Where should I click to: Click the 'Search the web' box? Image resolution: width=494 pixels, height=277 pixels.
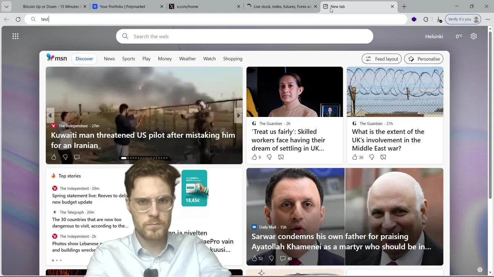(x=245, y=36)
